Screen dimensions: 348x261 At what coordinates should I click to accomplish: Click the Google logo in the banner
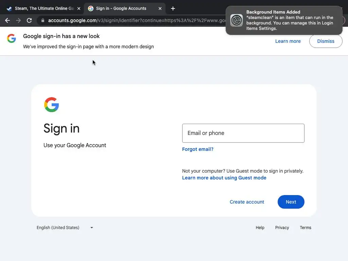(x=12, y=38)
